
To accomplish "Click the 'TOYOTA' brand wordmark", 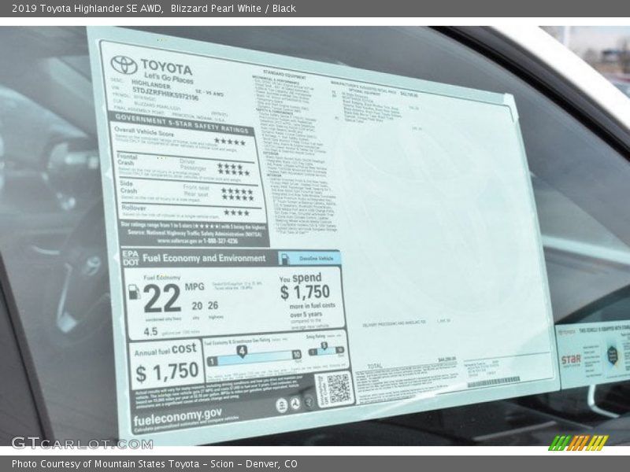I will 166,67.
